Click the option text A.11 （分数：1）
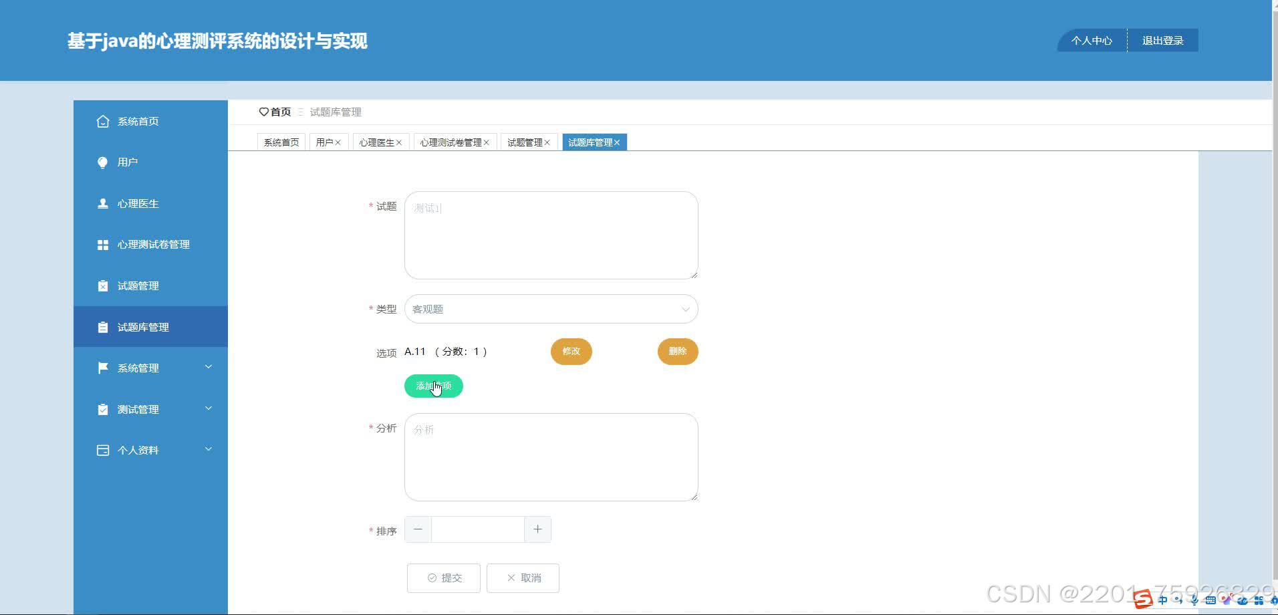This screenshot has width=1278, height=615. [446, 352]
